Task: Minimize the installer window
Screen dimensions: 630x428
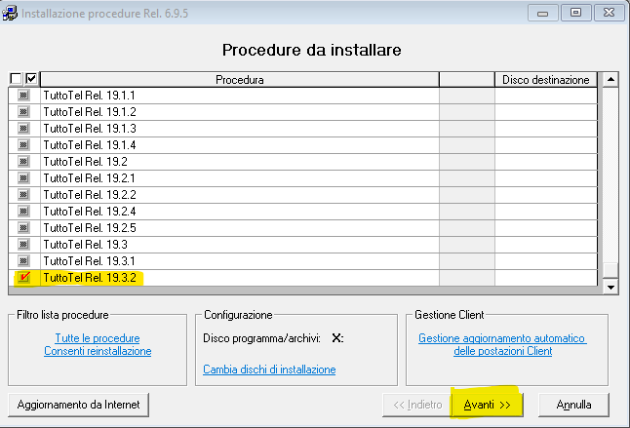Action: [543, 14]
